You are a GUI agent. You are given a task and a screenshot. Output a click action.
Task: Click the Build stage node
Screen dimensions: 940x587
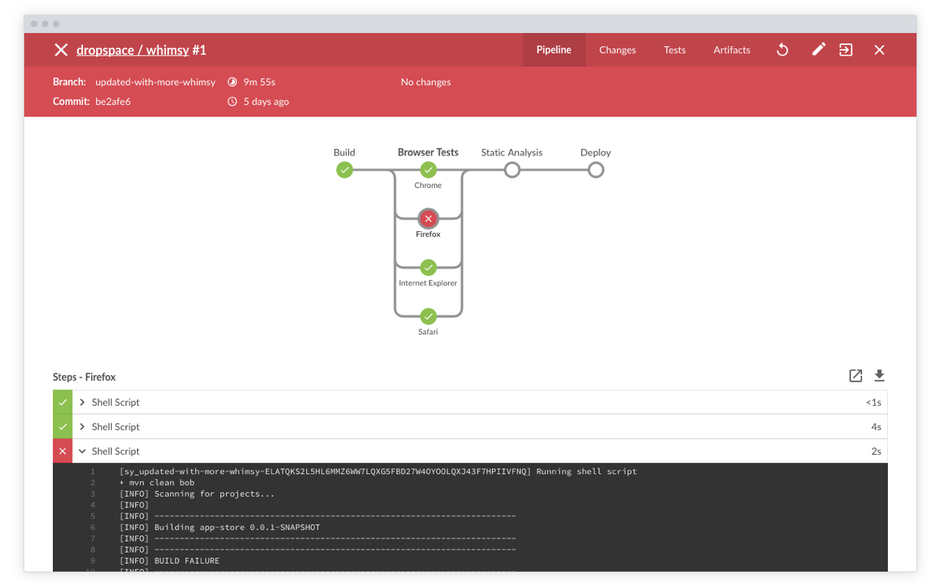coord(344,169)
